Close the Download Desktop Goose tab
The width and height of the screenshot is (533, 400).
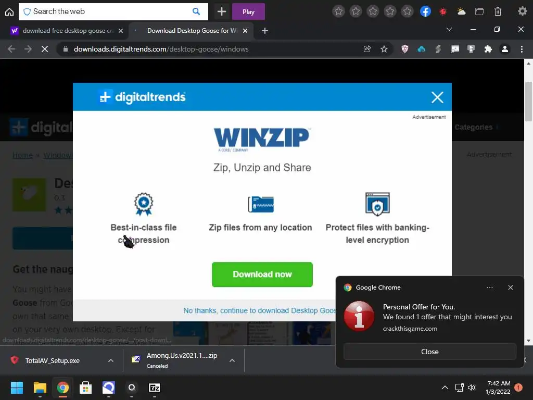(x=245, y=31)
